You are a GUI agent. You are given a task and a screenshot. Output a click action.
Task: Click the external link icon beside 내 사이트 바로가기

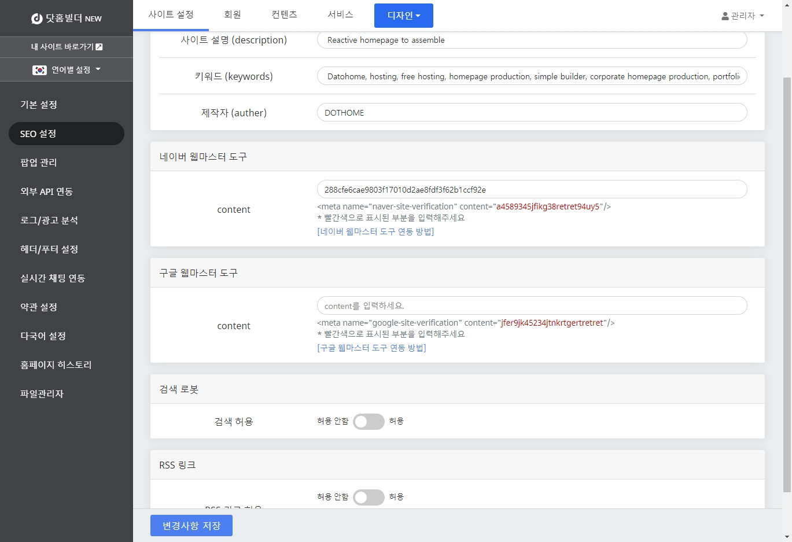point(99,47)
